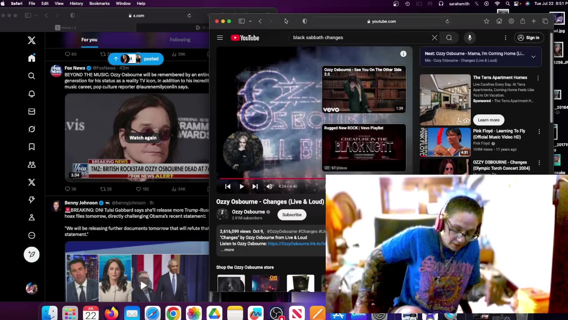
Task: Open the File menu
Action: click(32, 4)
